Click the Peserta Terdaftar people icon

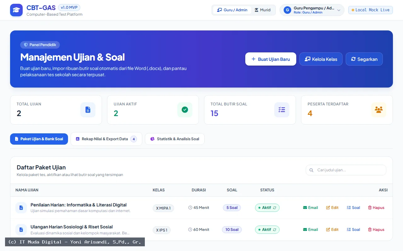point(379,110)
